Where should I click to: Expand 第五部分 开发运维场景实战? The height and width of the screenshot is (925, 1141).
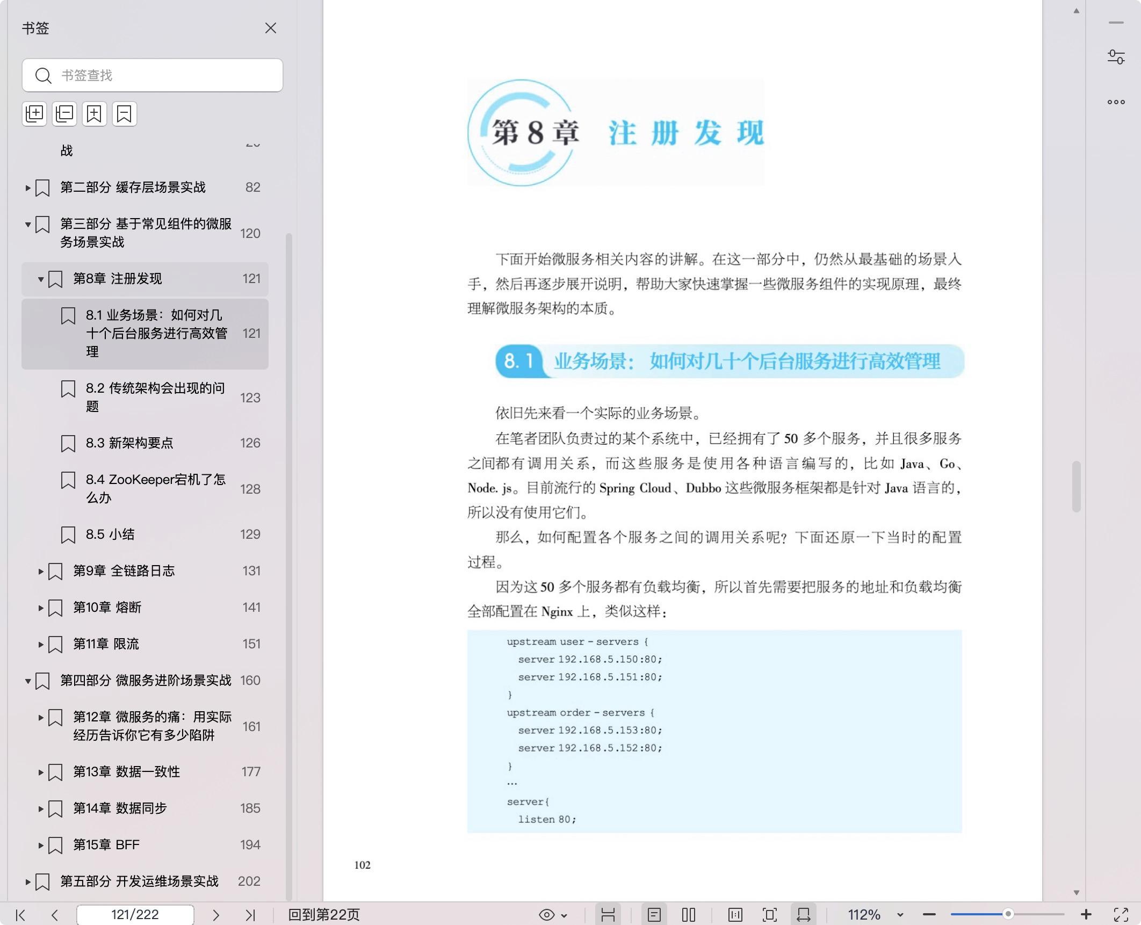28,881
